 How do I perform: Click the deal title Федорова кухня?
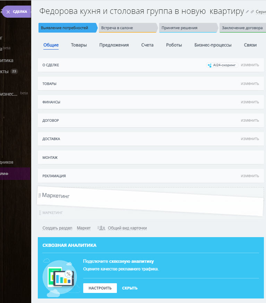[142, 11]
